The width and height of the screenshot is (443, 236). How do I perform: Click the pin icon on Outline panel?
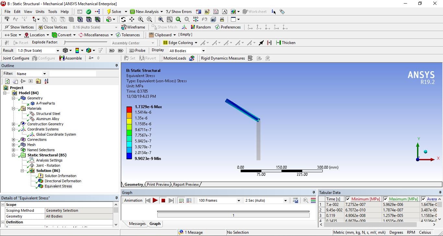pos(116,66)
